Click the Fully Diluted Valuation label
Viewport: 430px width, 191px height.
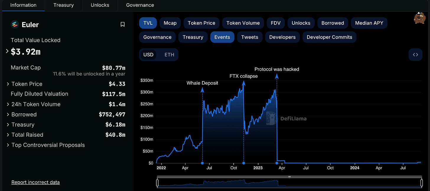pyautogui.click(x=40, y=94)
